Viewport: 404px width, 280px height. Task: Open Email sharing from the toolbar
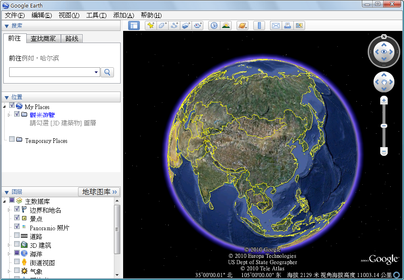tap(275, 25)
